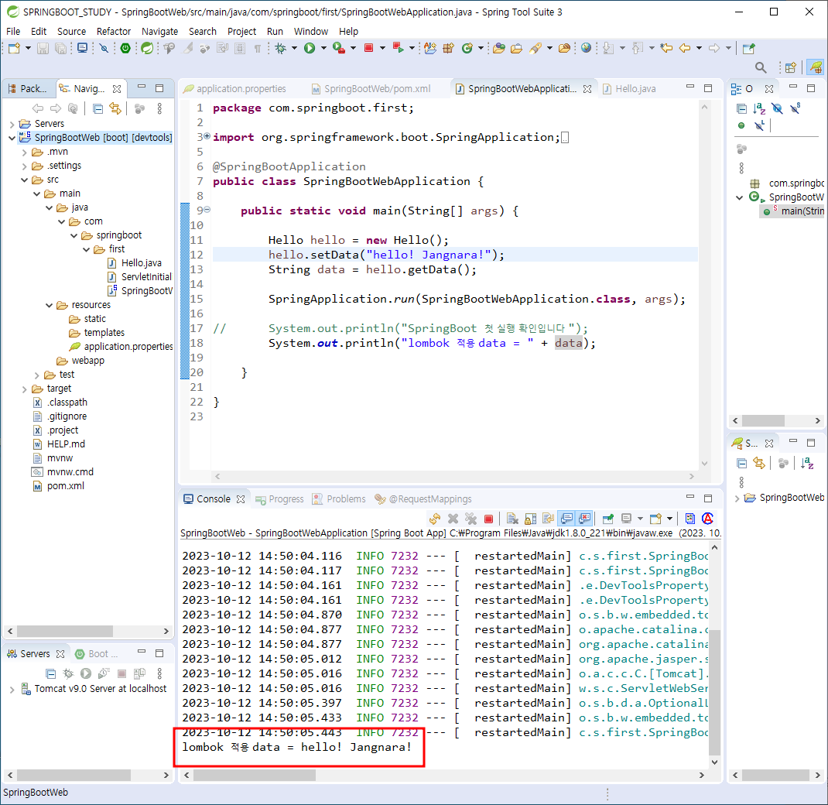Collapse the SpringBootWeb project node
This screenshot has width=828, height=805.
click(12, 138)
